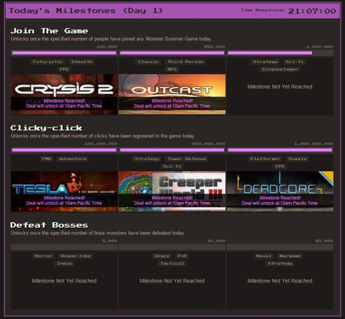
Task: Click the Defeat Bosses unlock description
Action: pos(97,233)
